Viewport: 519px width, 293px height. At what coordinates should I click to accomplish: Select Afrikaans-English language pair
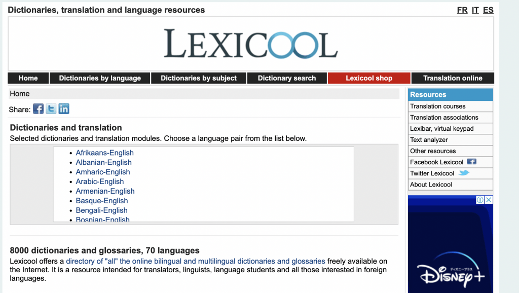105,153
